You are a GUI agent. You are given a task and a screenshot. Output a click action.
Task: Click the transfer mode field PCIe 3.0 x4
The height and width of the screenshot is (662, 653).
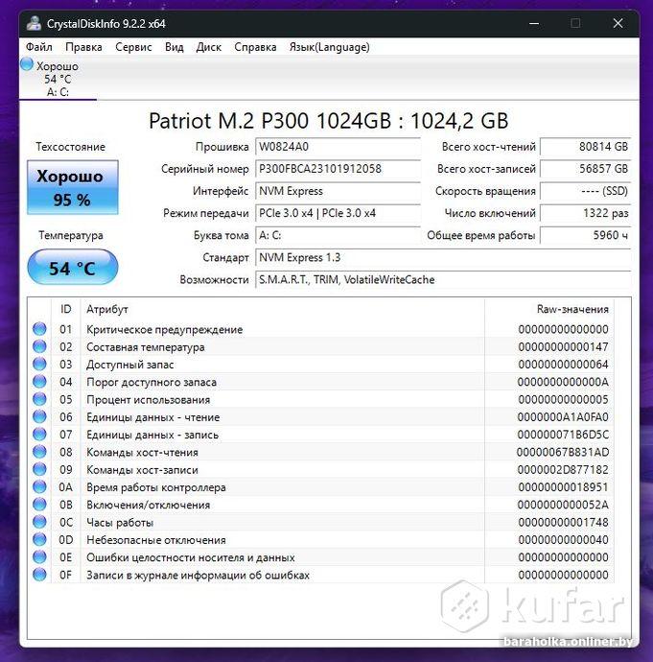click(338, 213)
